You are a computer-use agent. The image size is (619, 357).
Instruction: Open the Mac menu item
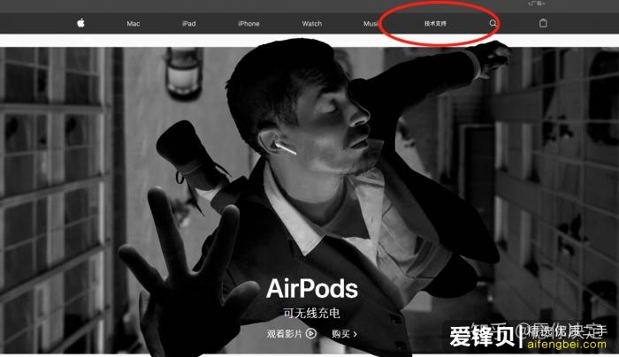[134, 24]
